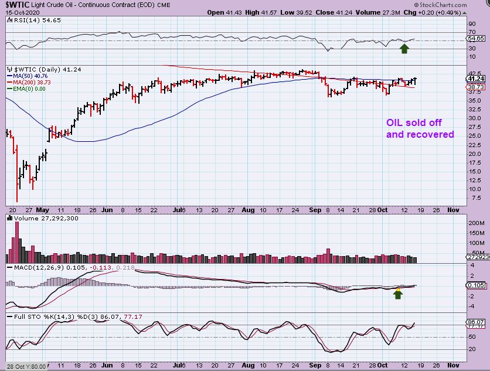Click the up-triangle icon after the Chg value

464,13
